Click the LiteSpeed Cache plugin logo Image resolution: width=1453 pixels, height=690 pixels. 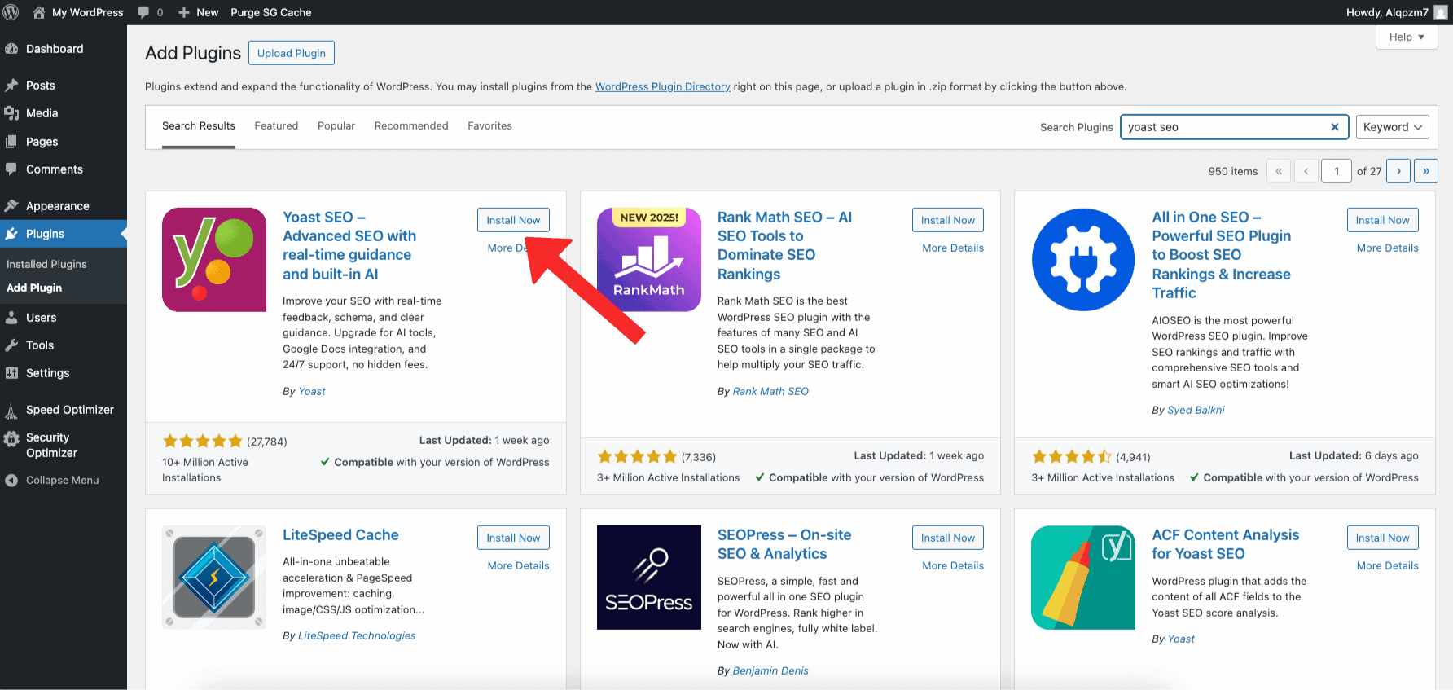pos(214,578)
